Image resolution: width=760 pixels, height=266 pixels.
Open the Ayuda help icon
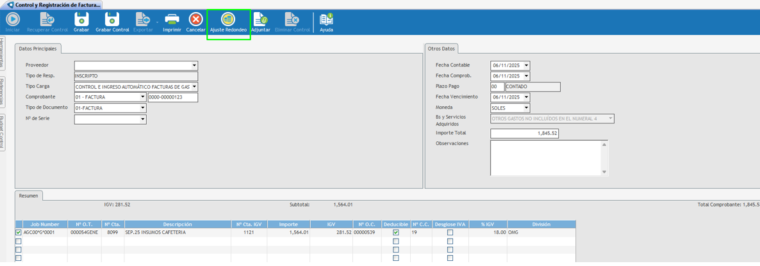tap(326, 20)
